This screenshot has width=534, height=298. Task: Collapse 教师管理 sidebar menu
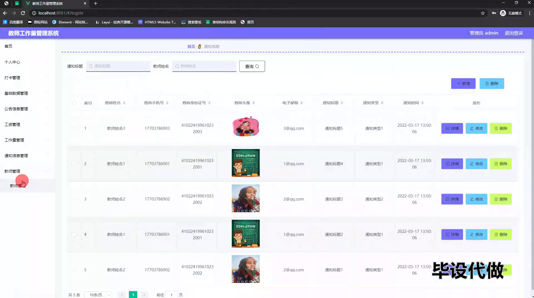(x=27, y=171)
